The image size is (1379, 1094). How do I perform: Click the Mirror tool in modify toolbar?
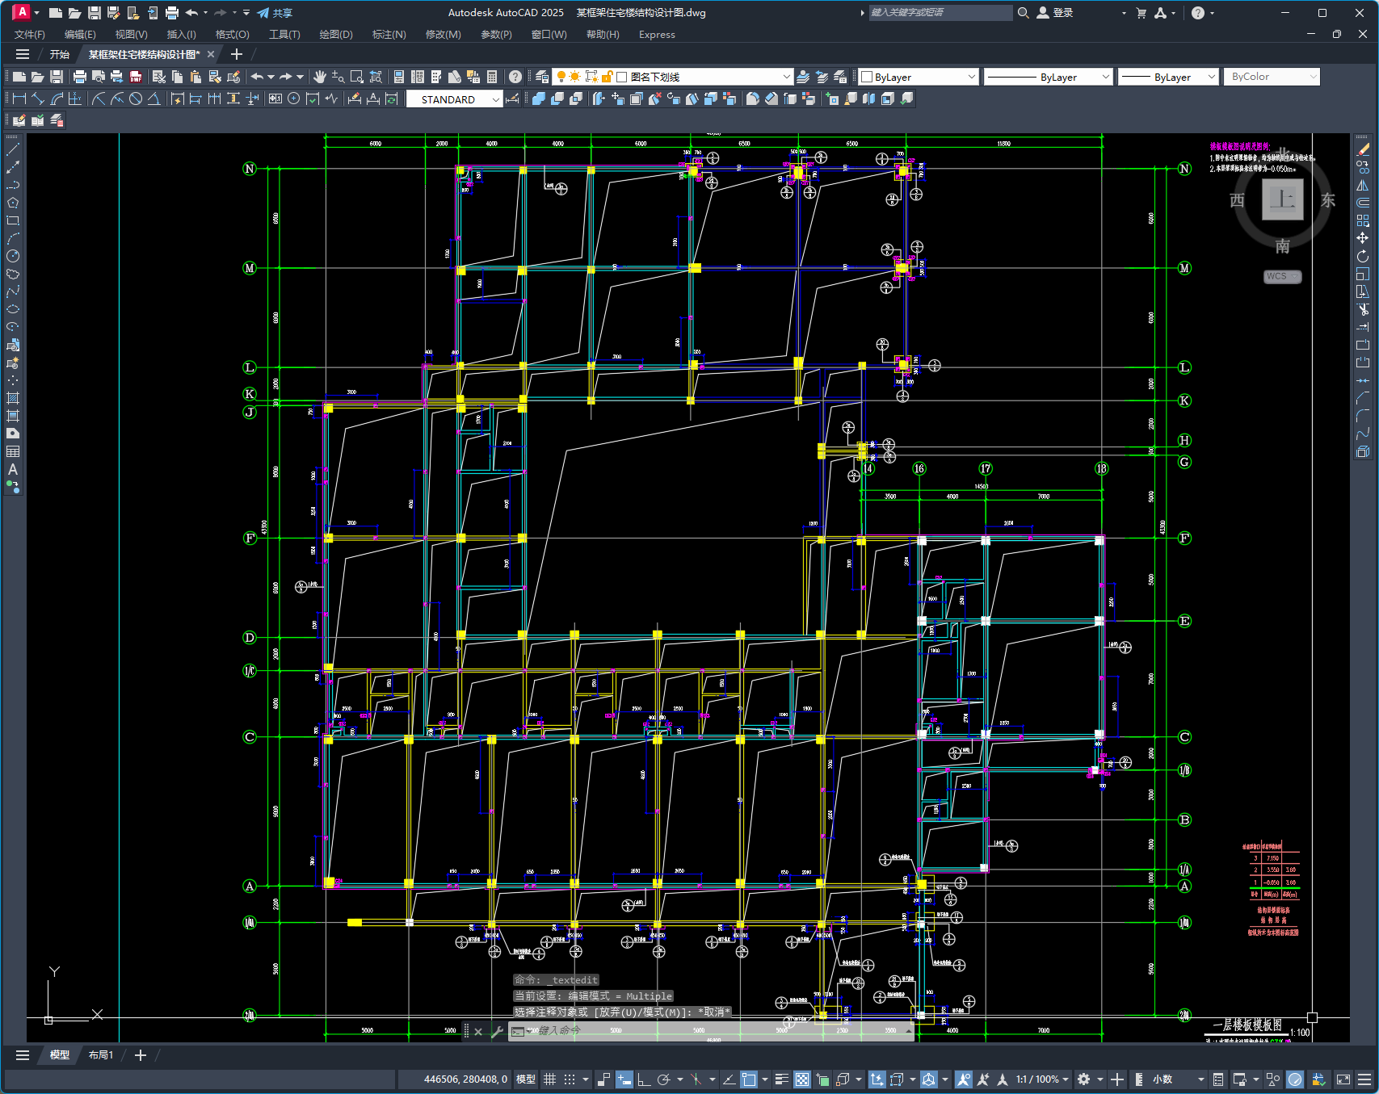point(1364,185)
